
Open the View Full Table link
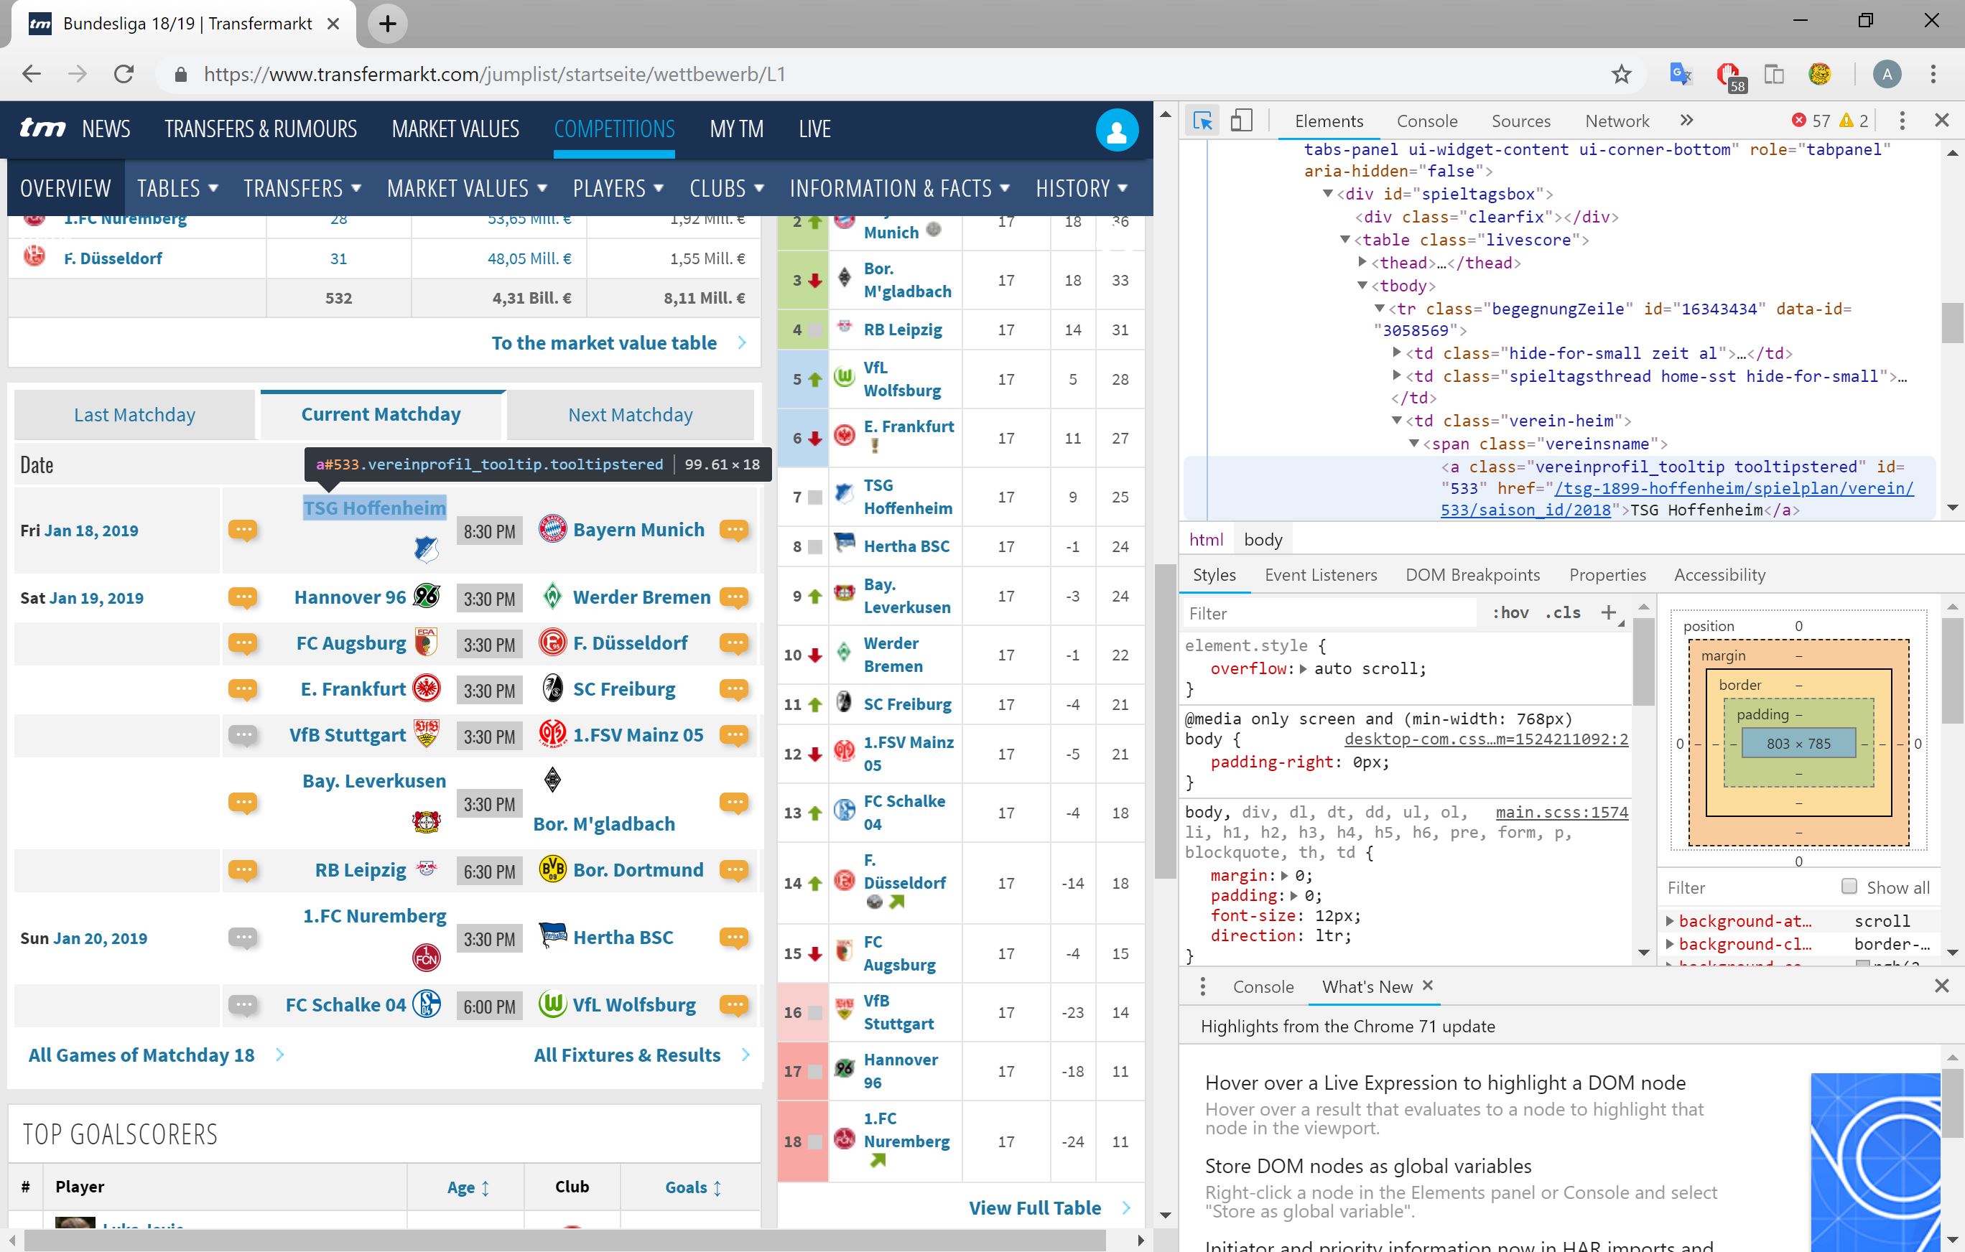pos(1035,1207)
